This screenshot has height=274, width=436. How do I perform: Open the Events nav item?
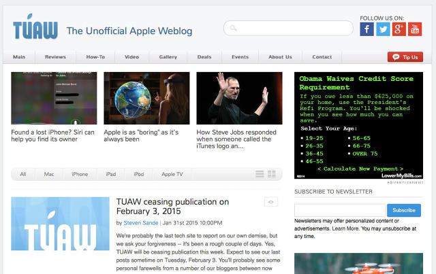pyautogui.click(x=240, y=57)
